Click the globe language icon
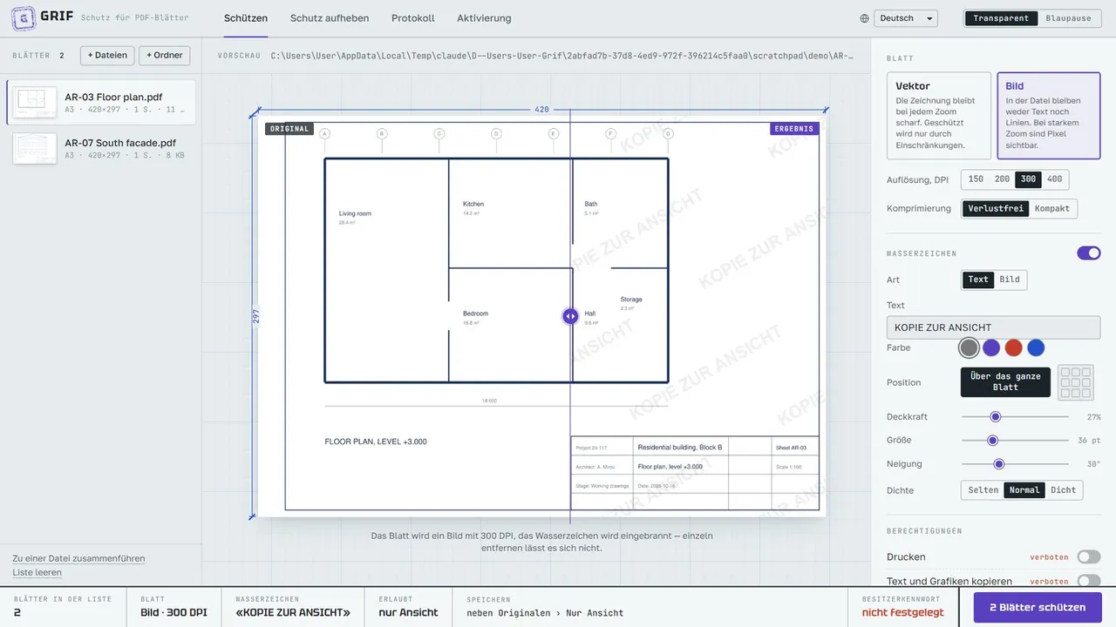Viewport: 1116px width, 627px height. click(864, 18)
